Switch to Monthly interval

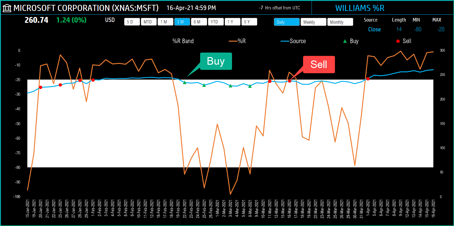click(x=340, y=22)
